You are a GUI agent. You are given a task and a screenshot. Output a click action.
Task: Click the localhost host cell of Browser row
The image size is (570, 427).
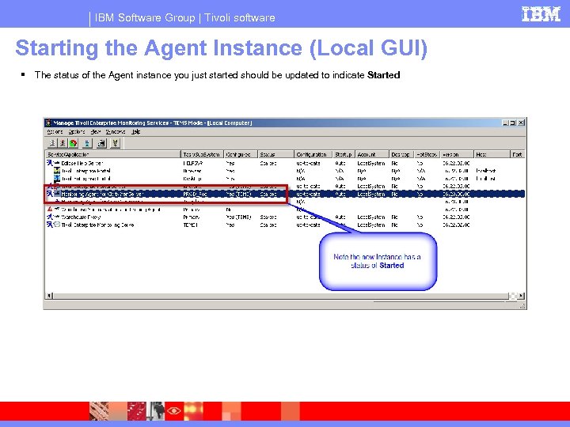485,171
